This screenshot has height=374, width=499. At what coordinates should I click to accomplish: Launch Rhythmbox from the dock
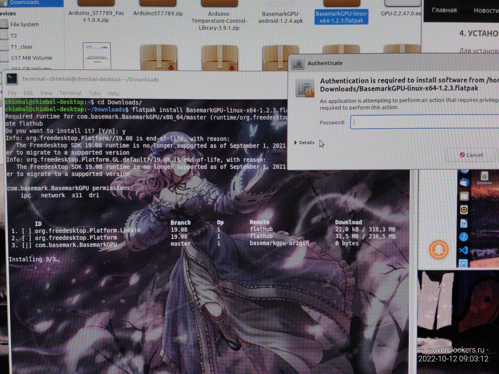pos(464,210)
